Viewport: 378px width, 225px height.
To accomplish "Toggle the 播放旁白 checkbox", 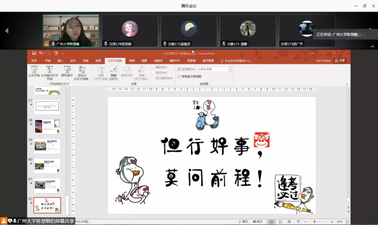I will (x=153, y=67).
